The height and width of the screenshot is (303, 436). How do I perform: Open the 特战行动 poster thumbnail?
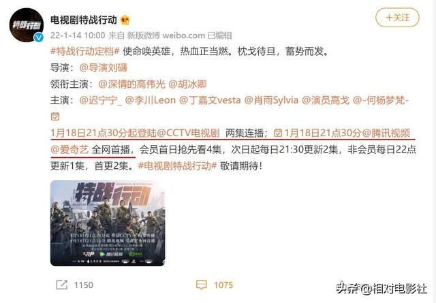click(x=108, y=223)
